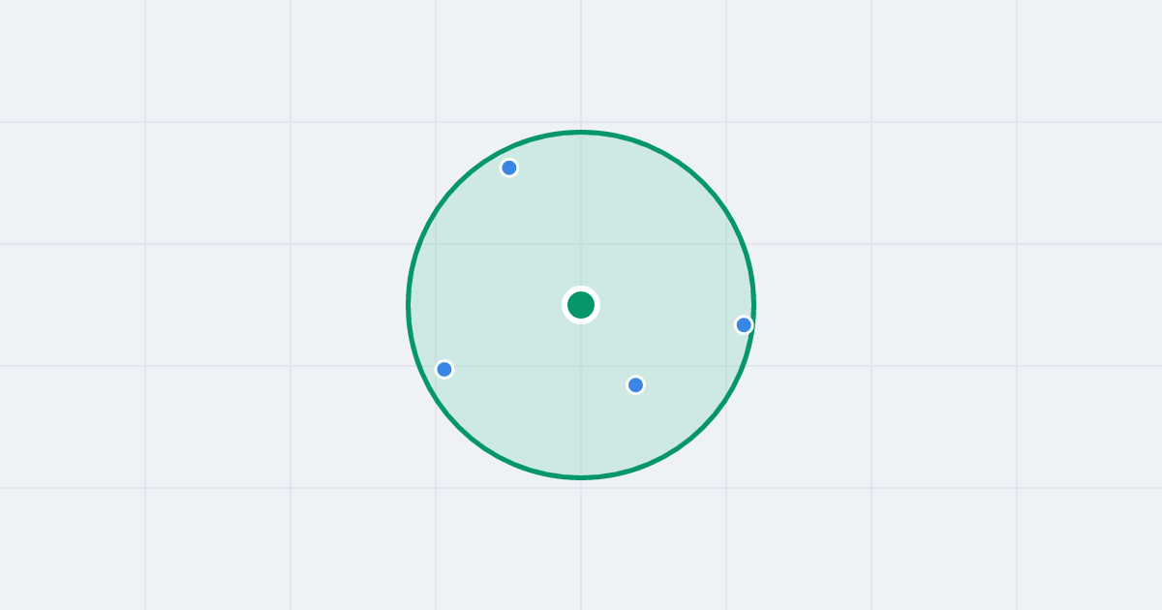Viewport: 1162px width, 610px height.
Task: Pick the blue dot below-right of the center marker
Action: [x=635, y=384]
